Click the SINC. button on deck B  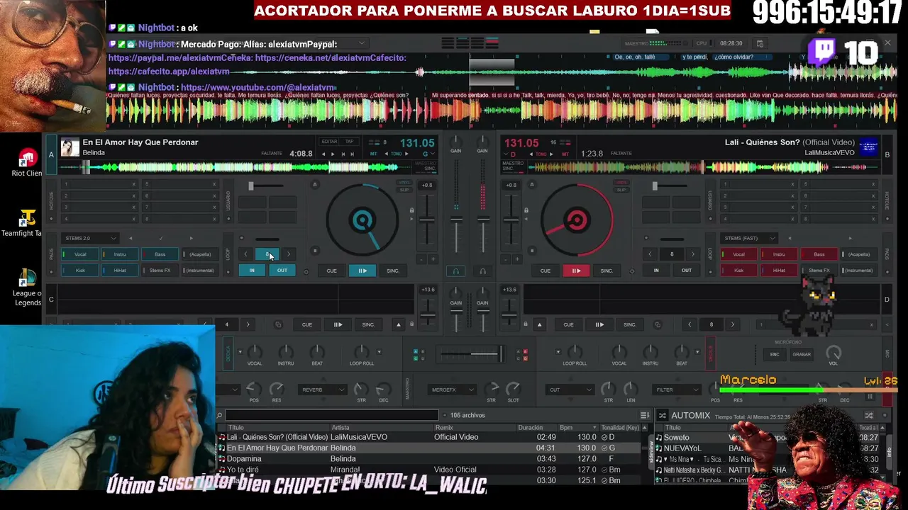pyautogui.click(x=607, y=271)
